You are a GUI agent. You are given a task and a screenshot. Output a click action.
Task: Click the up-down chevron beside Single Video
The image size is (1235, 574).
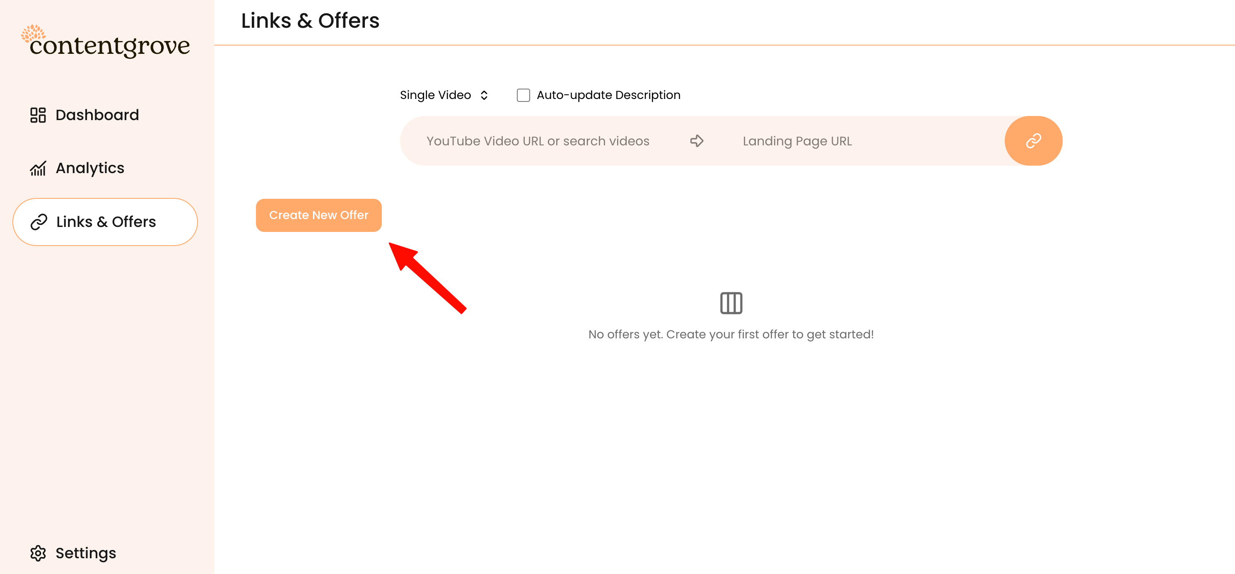pyautogui.click(x=484, y=95)
